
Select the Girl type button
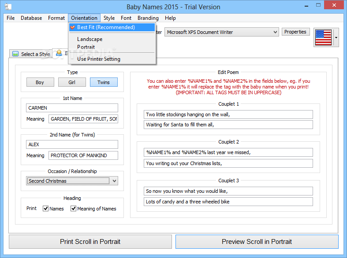pos(72,82)
